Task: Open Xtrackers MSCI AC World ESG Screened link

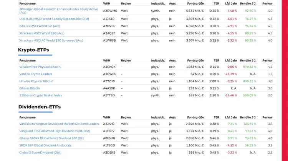Action: click(51, 41)
